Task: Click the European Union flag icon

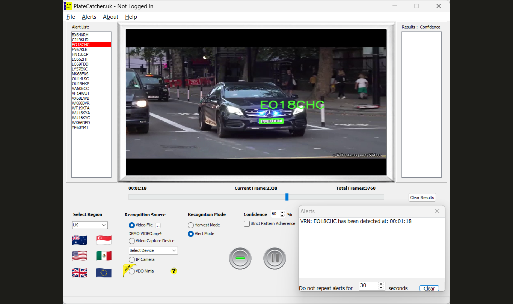Action: [x=104, y=273]
